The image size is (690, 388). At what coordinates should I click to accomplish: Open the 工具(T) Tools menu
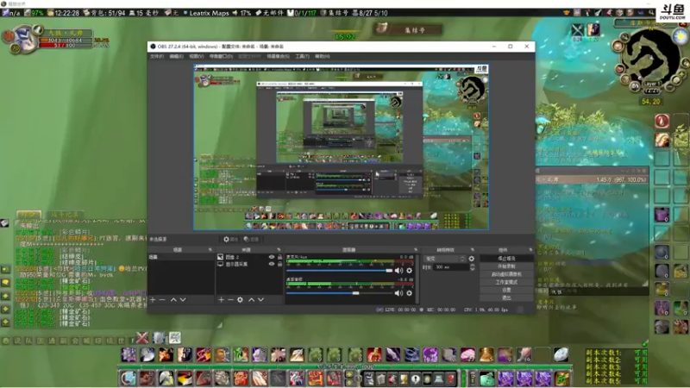point(302,56)
